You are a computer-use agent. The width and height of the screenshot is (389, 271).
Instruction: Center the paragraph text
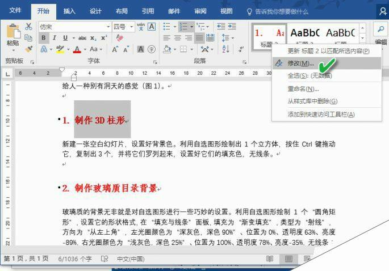click(178, 38)
